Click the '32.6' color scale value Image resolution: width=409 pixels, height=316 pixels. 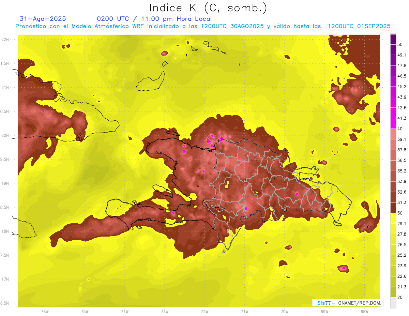(402, 192)
